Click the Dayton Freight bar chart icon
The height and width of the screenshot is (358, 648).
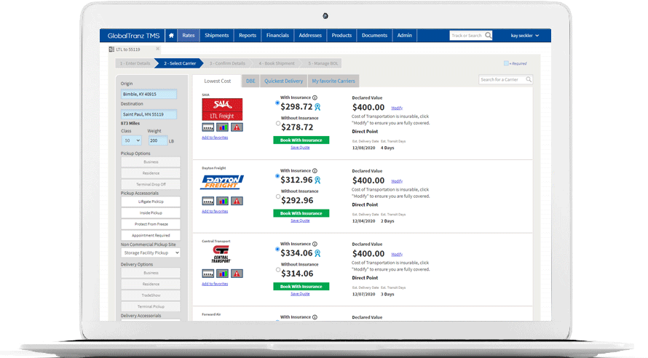click(222, 201)
